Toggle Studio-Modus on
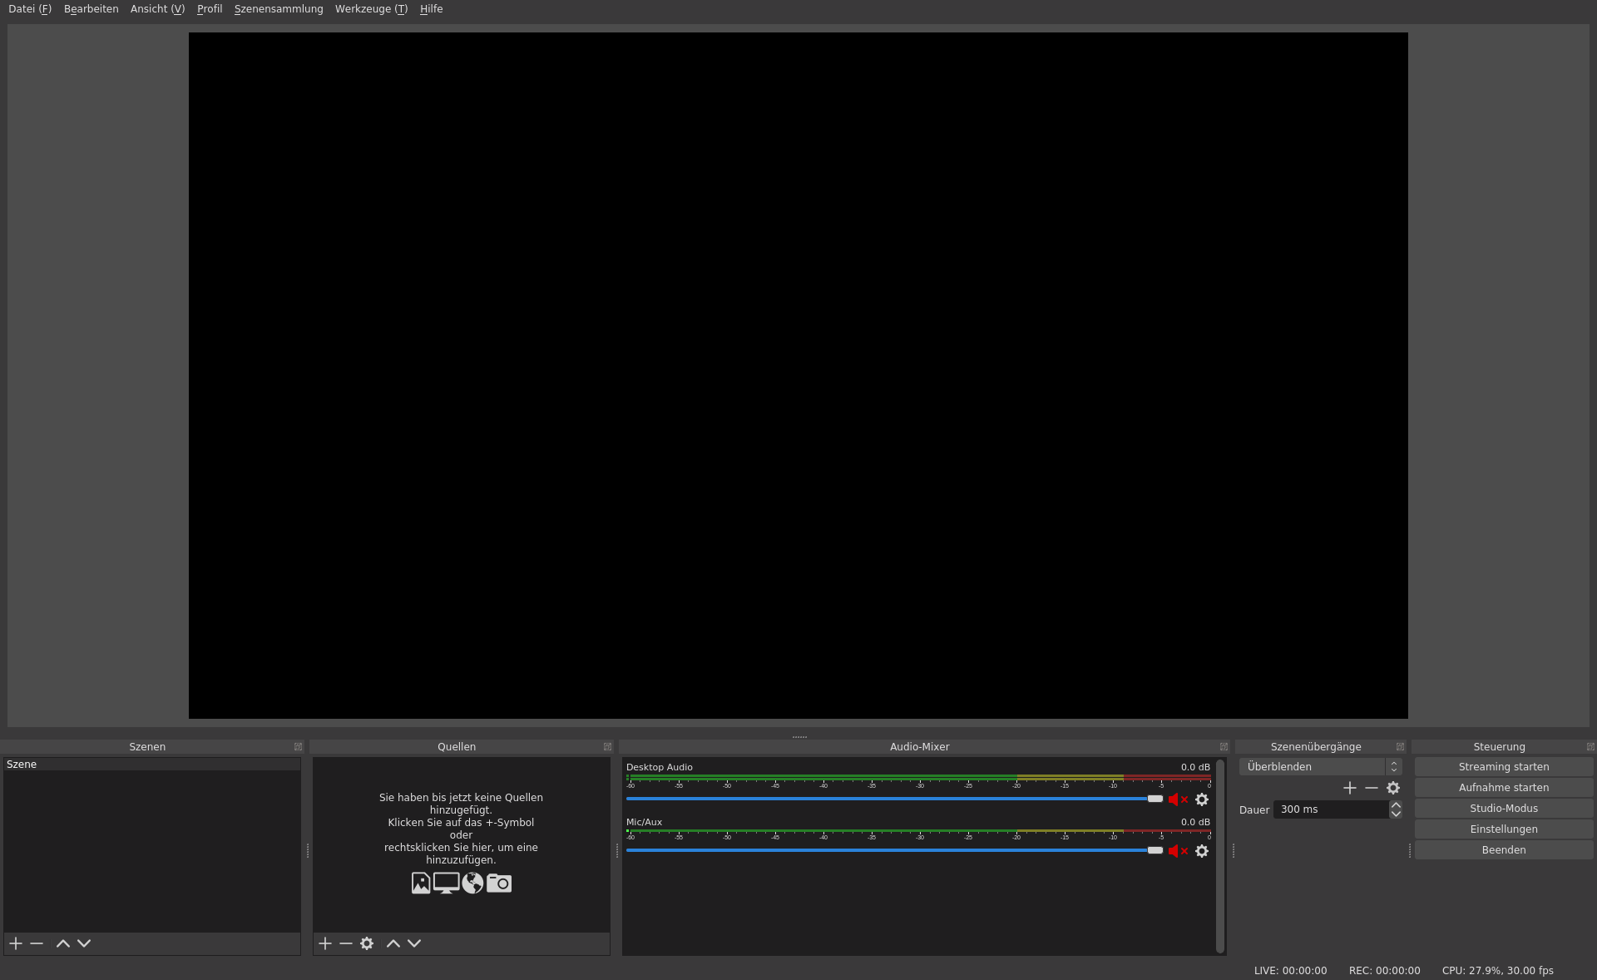 pyautogui.click(x=1503, y=809)
